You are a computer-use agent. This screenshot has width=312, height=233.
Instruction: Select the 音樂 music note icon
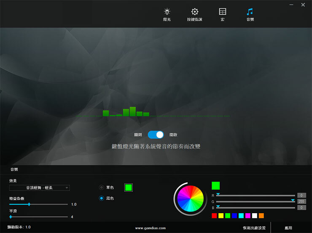point(250,12)
